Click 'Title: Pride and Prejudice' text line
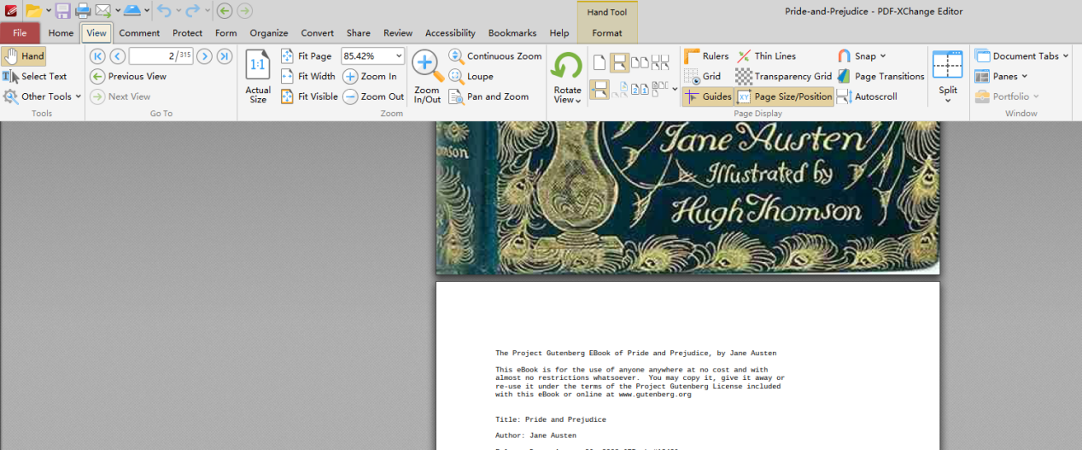Image resolution: width=1082 pixels, height=450 pixels. point(551,419)
